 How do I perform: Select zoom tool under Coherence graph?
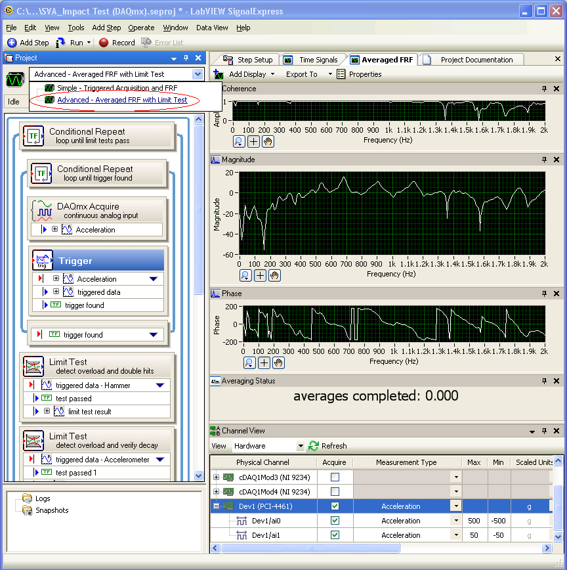(239, 141)
